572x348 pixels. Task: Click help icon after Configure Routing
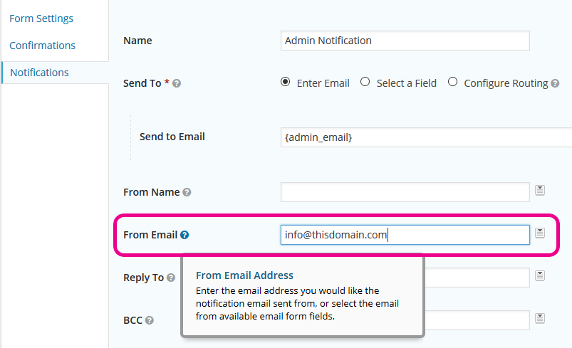point(555,83)
